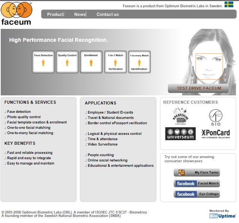This screenshot has height=223, width=239.
Task: Open the facebook Eye Collage showcase
Action: 197,194
